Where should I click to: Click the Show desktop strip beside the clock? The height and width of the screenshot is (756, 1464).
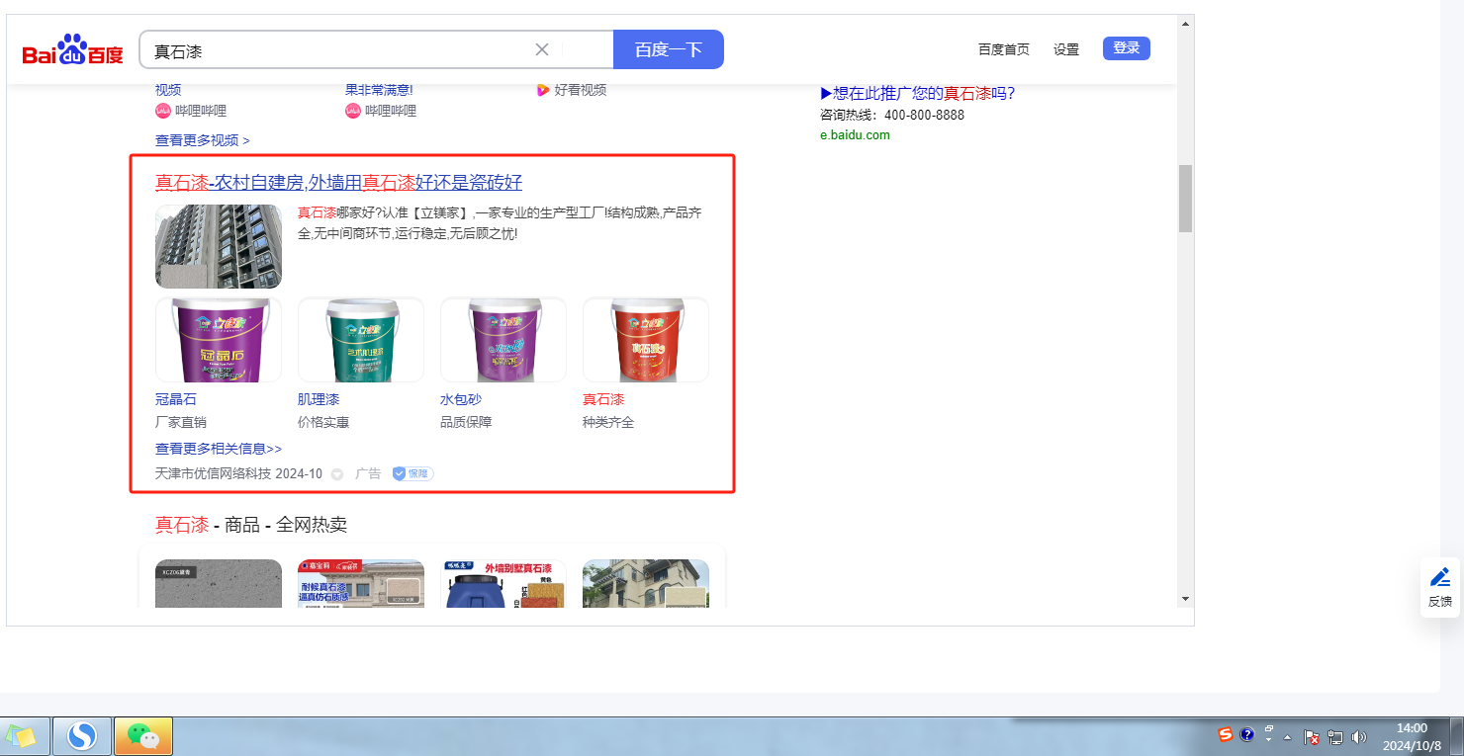coord(1457,736)
